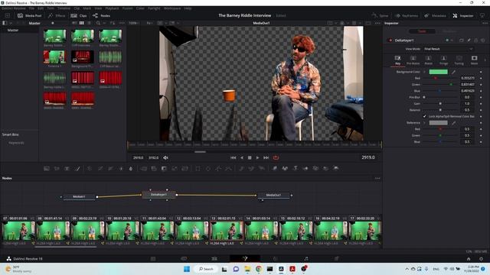Switch inspector to Modifiers

(x=449, y=31)
